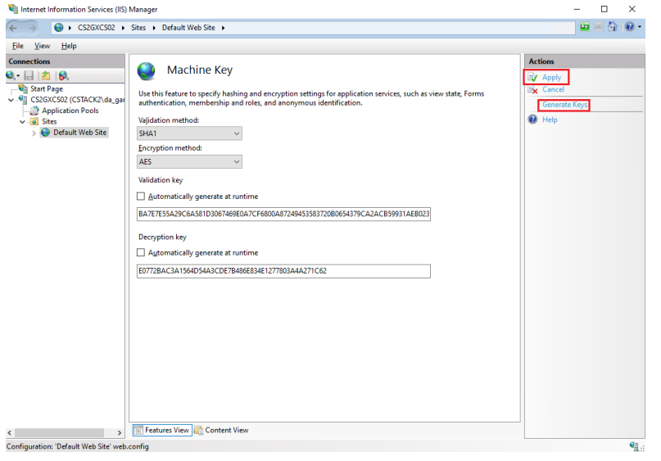661x461 pixels.
Task: Click the blue Help icon in Actions
Action: (533, 120)
